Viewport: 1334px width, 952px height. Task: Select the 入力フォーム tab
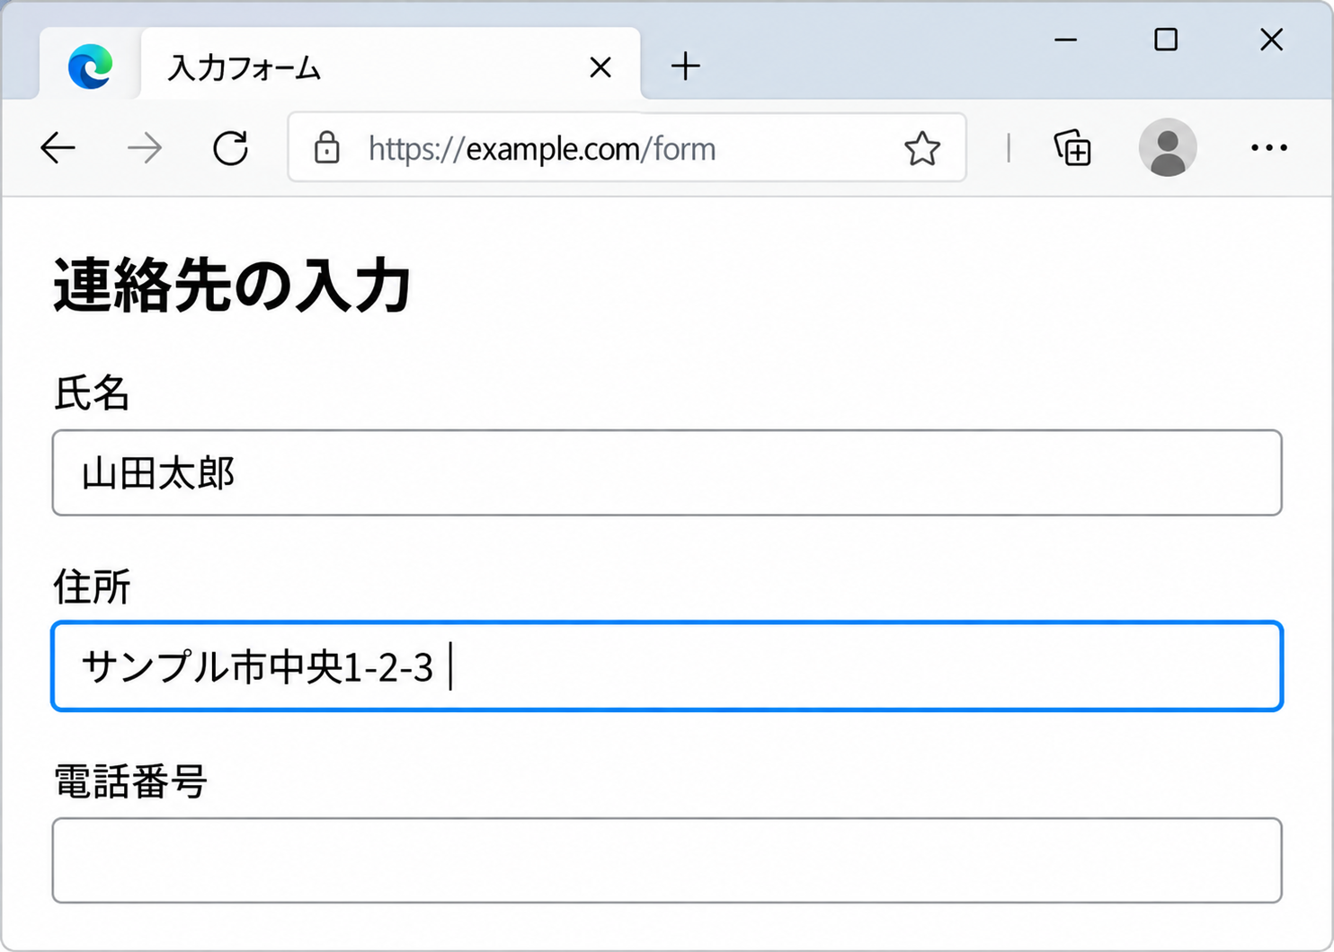391,65
